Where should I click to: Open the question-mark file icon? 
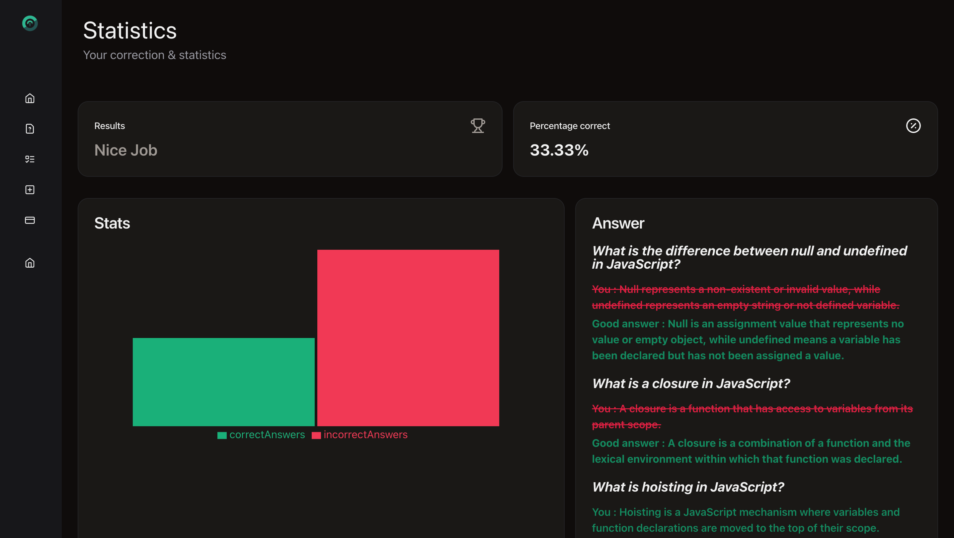30,129
